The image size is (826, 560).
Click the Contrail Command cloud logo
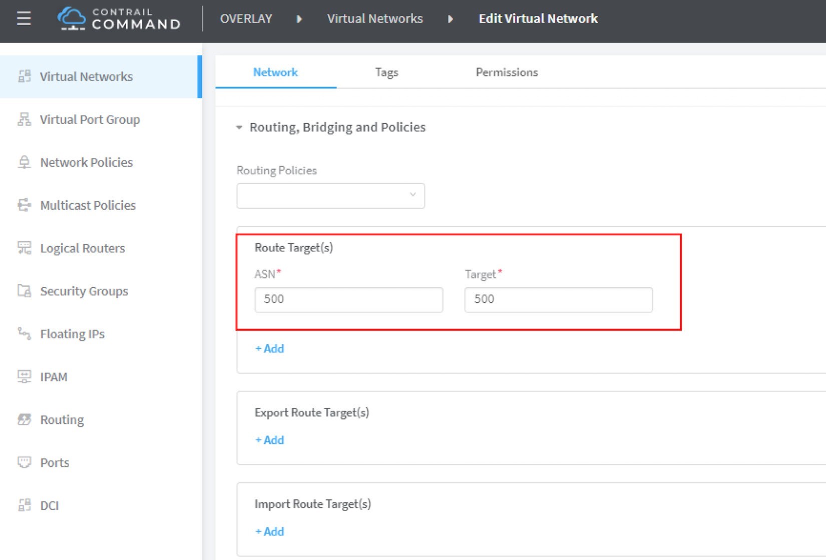72,19
